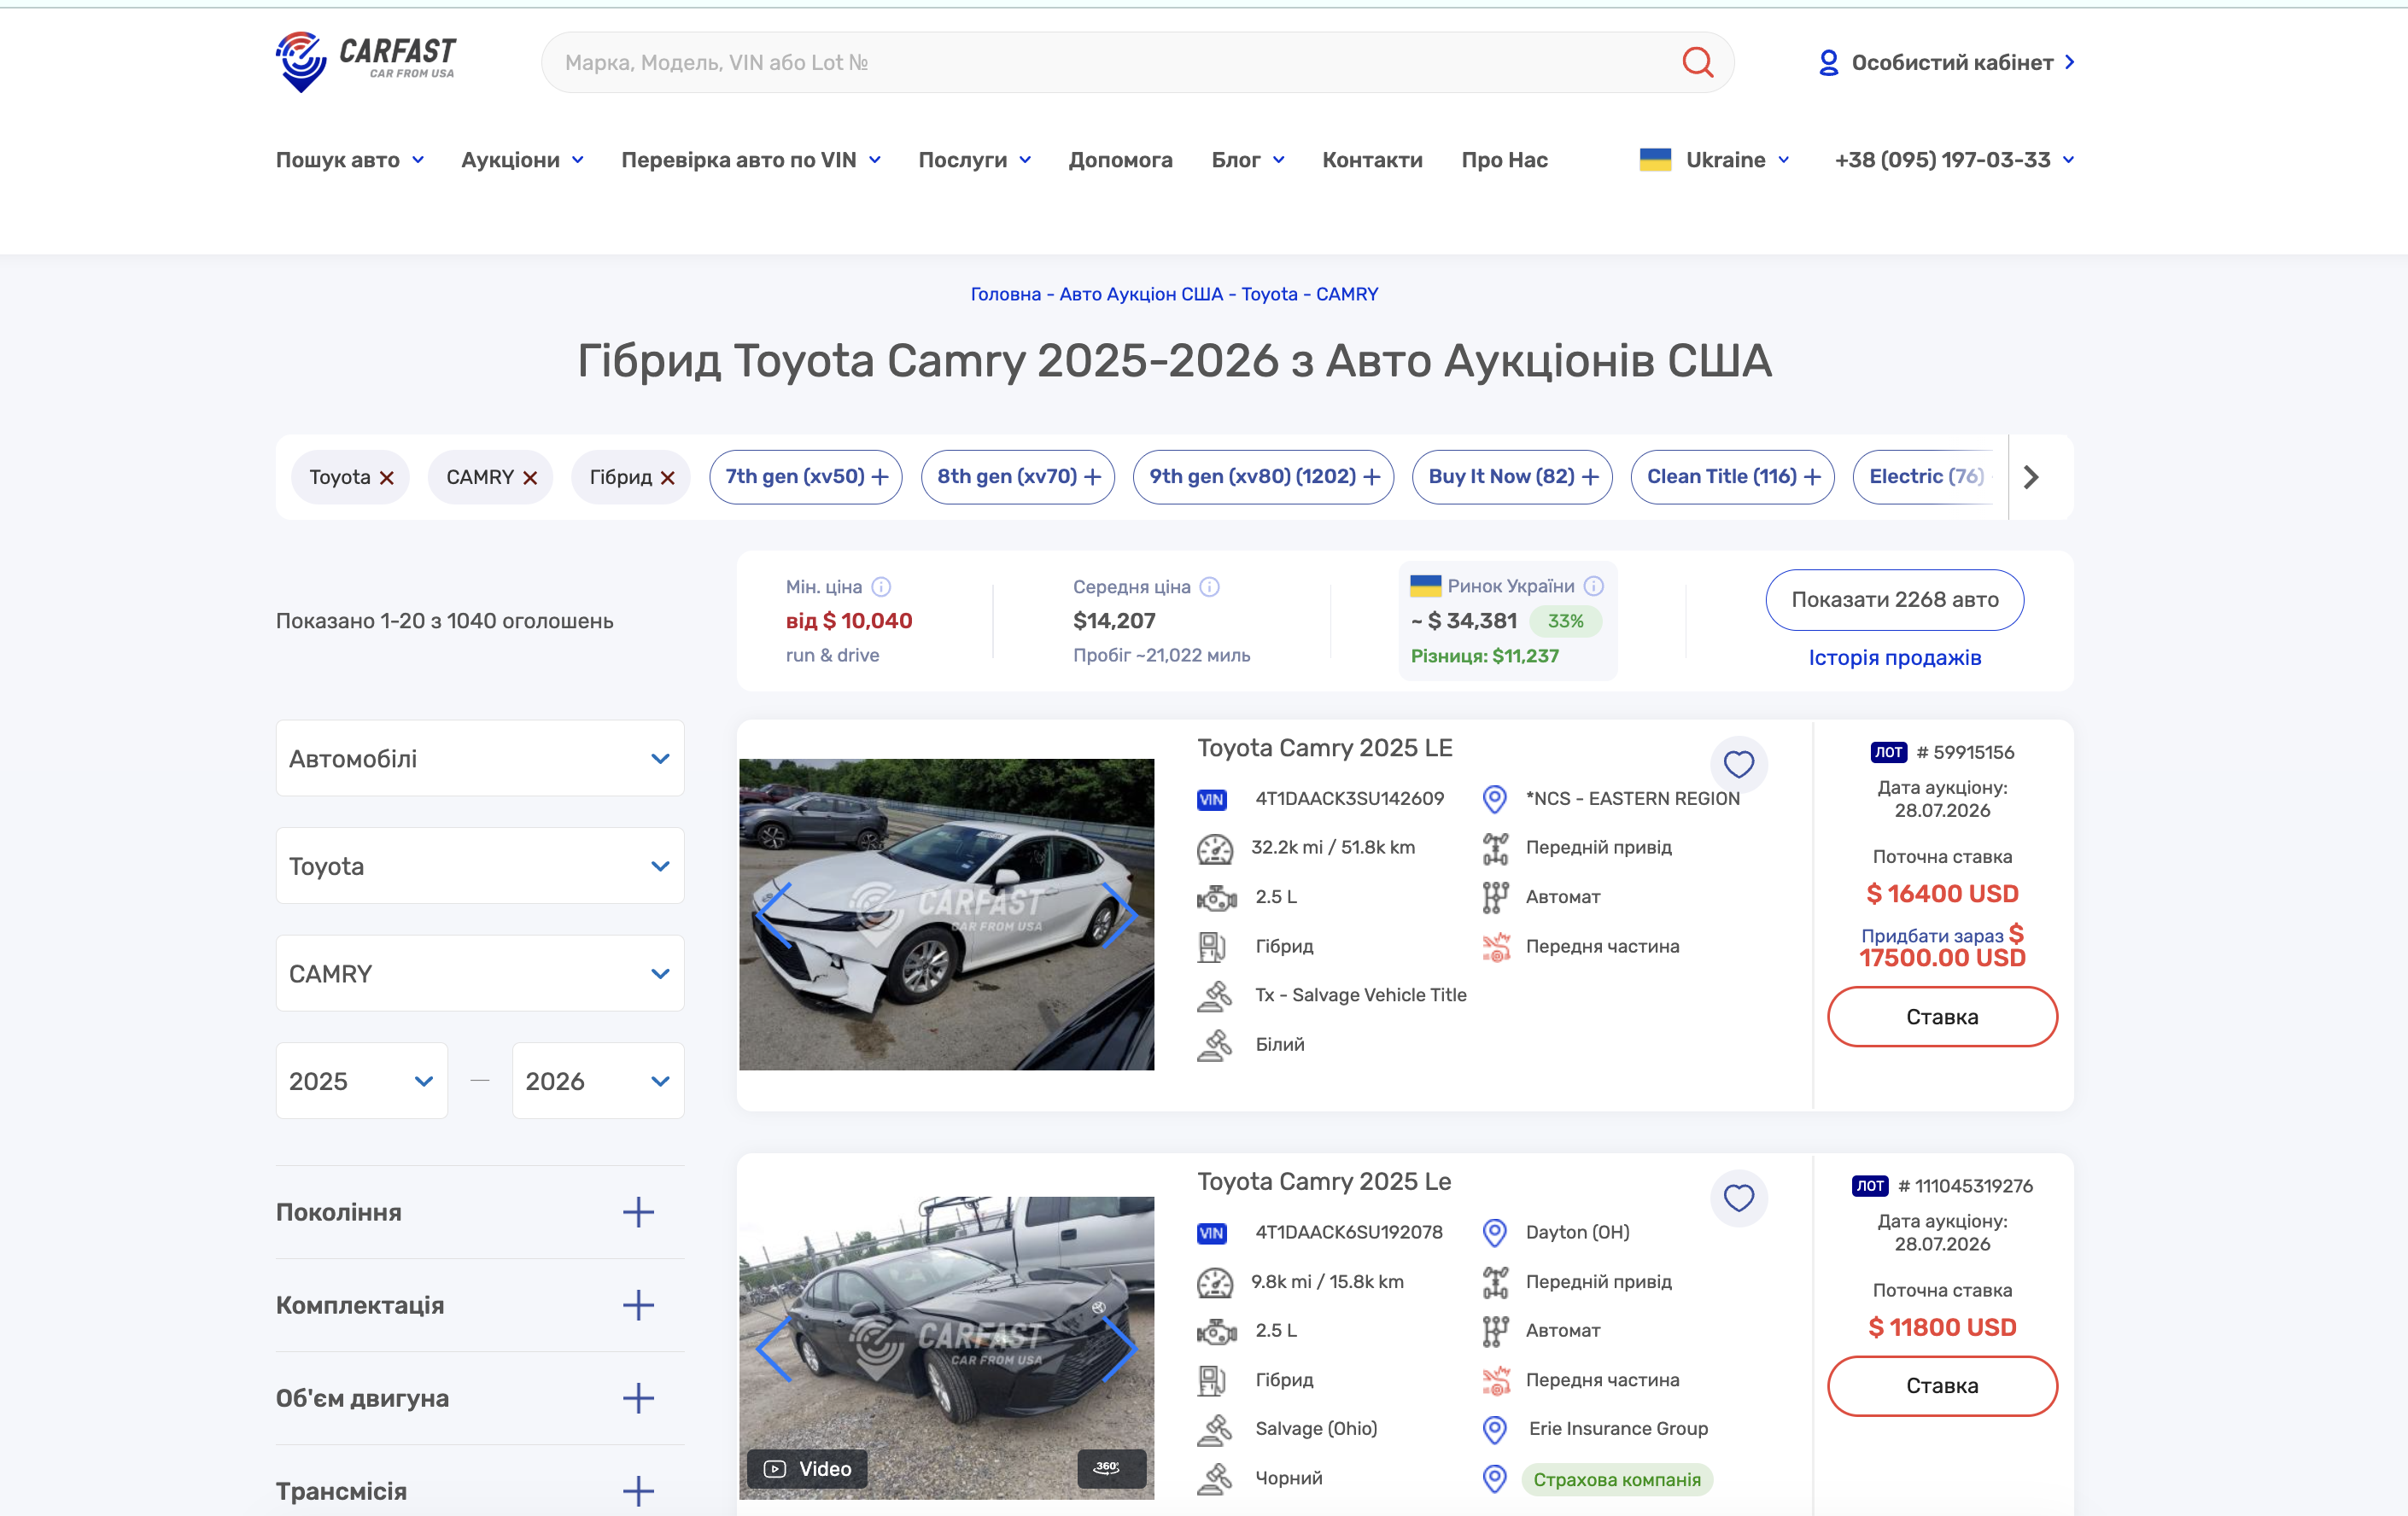Open the Історія продажів link
Screen dimensions: 2408x1516
(1894, 657)
